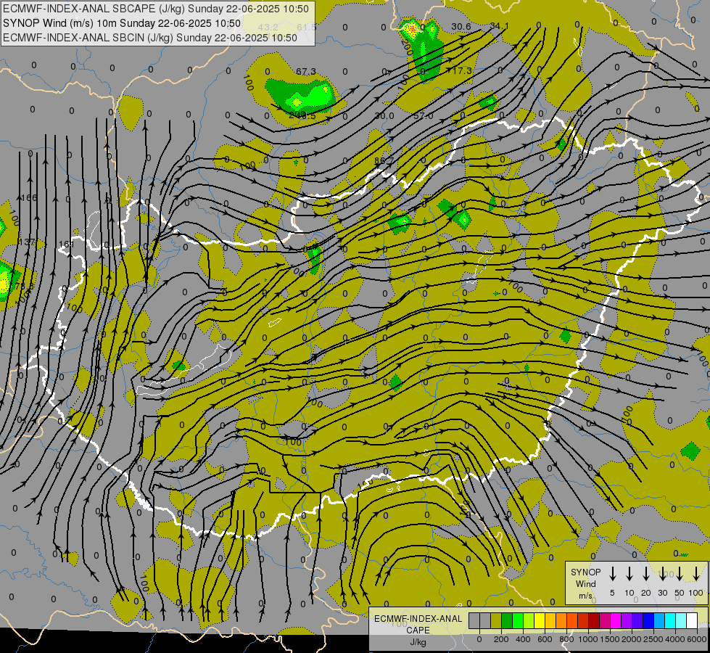This screenshot has width=710, height=653.
Task: Click the 4000 tick label in the CAPE legend
Action: pyautogui.click(x=675, y=639)
